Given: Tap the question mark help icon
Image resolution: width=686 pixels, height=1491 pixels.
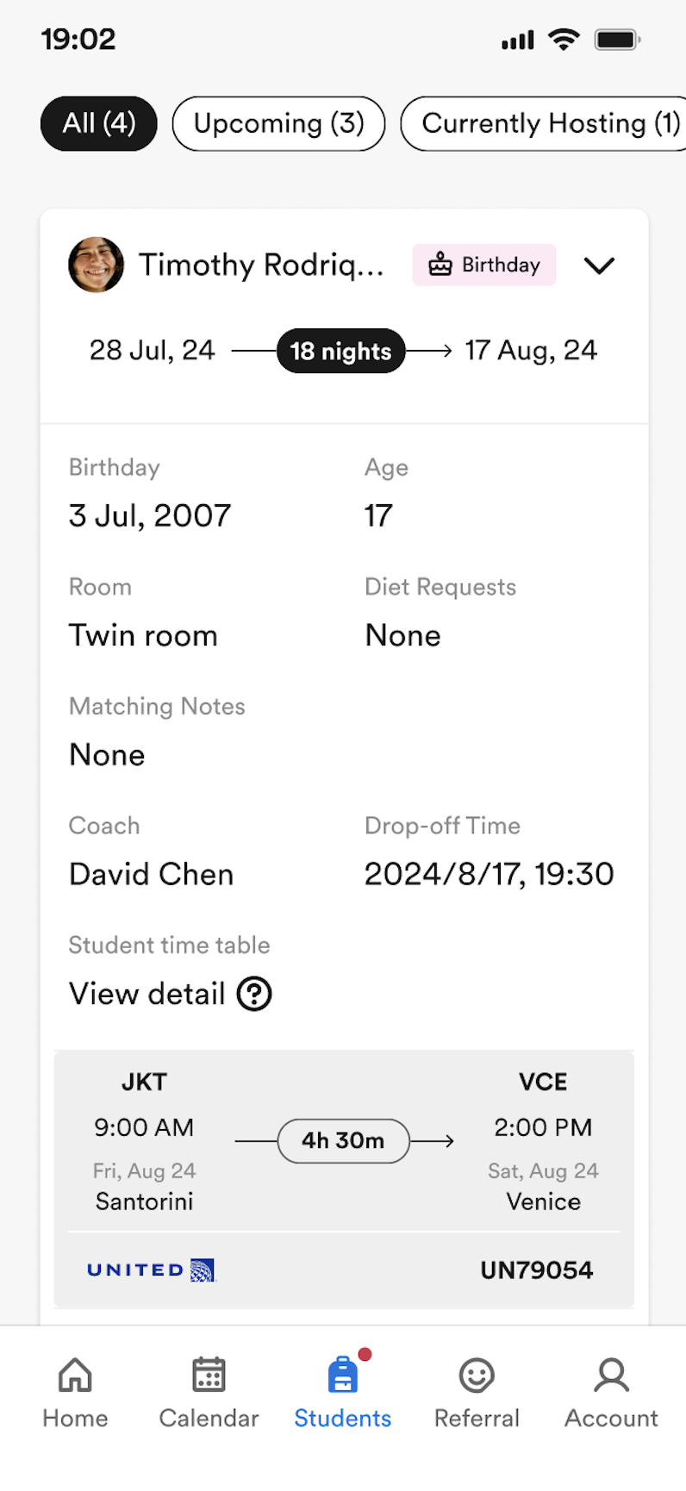Looking at the screenshot, I should coord(254,994).
